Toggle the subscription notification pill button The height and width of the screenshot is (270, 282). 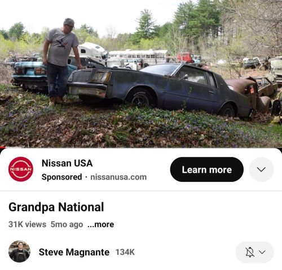point(254,252)
